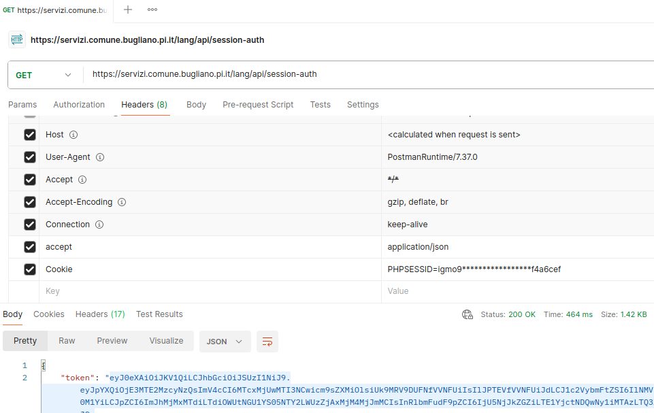
Task: Open the three-dots tab options menu
Action: [x=152, y=10]
